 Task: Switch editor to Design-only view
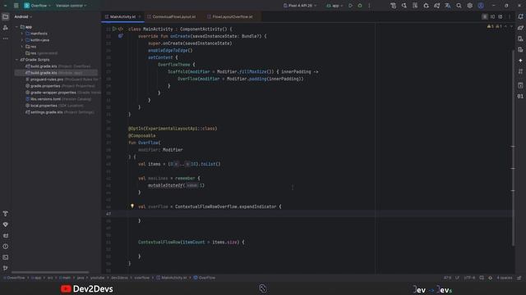pos(501,16)
